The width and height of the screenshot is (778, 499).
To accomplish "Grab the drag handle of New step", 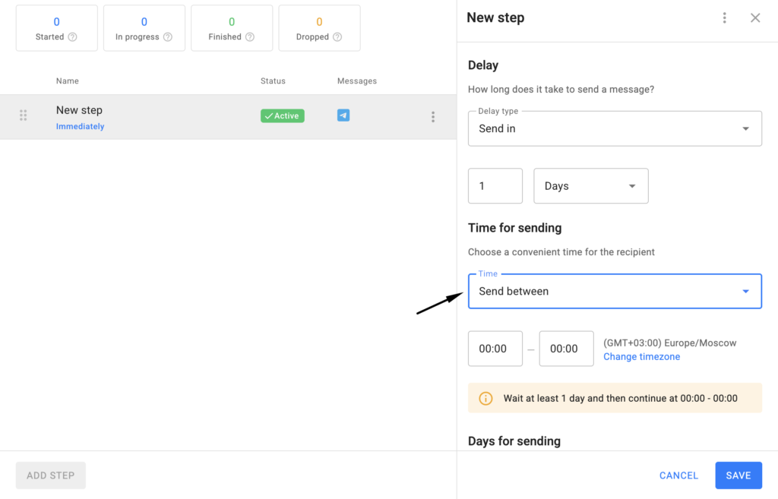I will click(23, 115).
